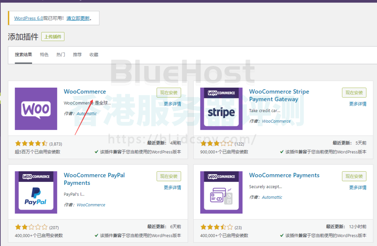Install the WooCommerce Stripe Payment Gateway plugin
The width and height of the screenshot is (377, 246).
click(x=354, y=92)
